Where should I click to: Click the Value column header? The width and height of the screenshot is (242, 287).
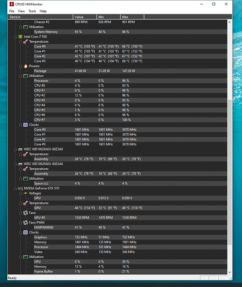[x=84, y=17]
